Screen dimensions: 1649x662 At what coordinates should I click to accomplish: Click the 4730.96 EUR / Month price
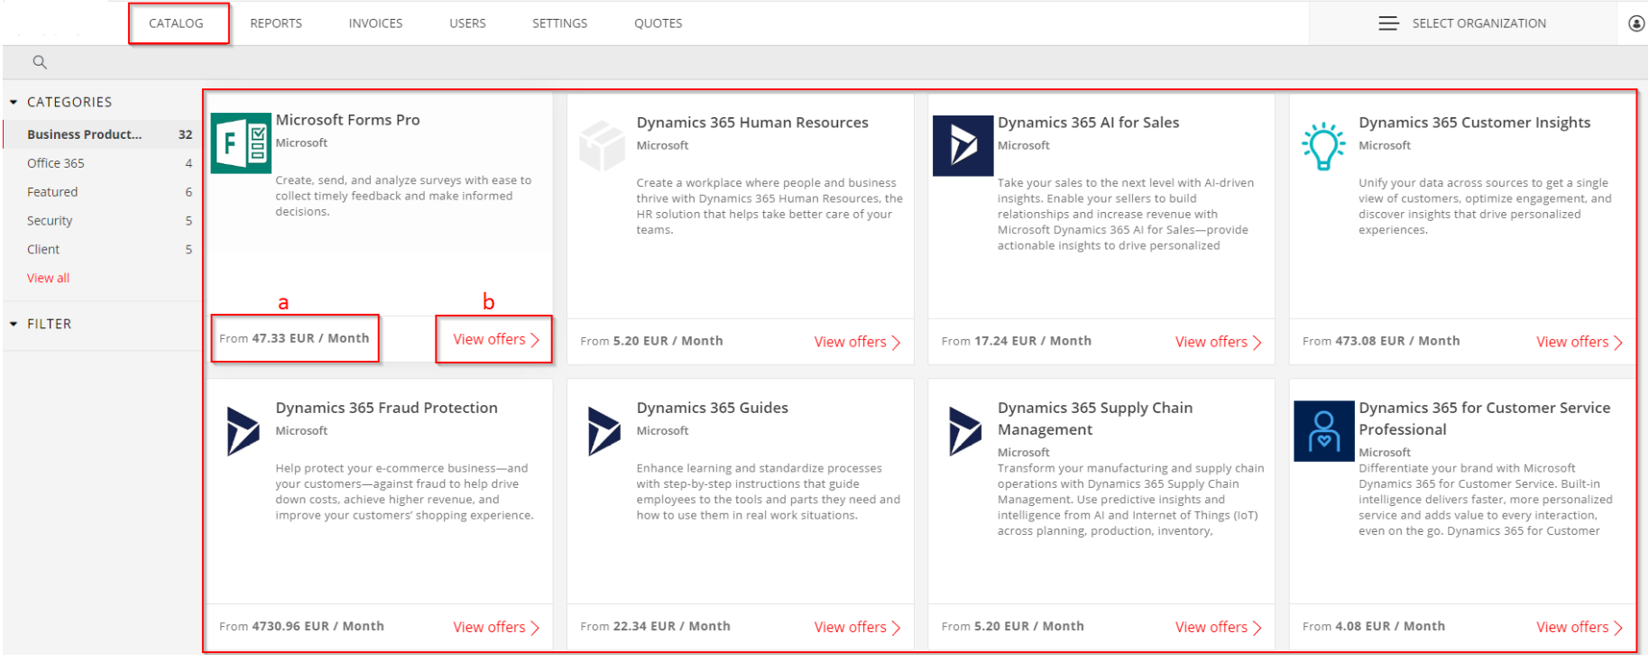(318, 626)
